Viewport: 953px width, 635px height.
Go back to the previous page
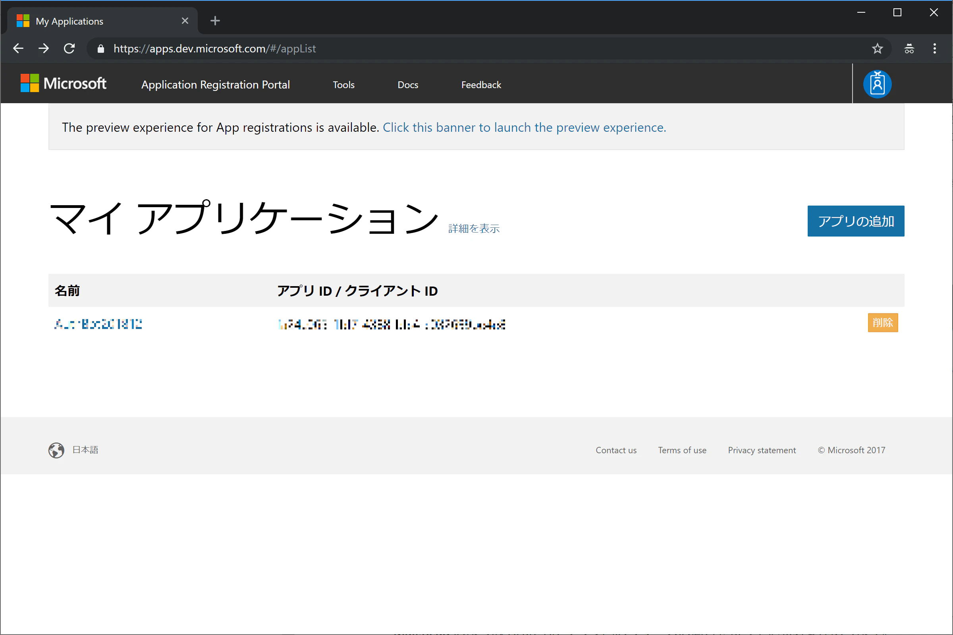(x=18, y=48)
